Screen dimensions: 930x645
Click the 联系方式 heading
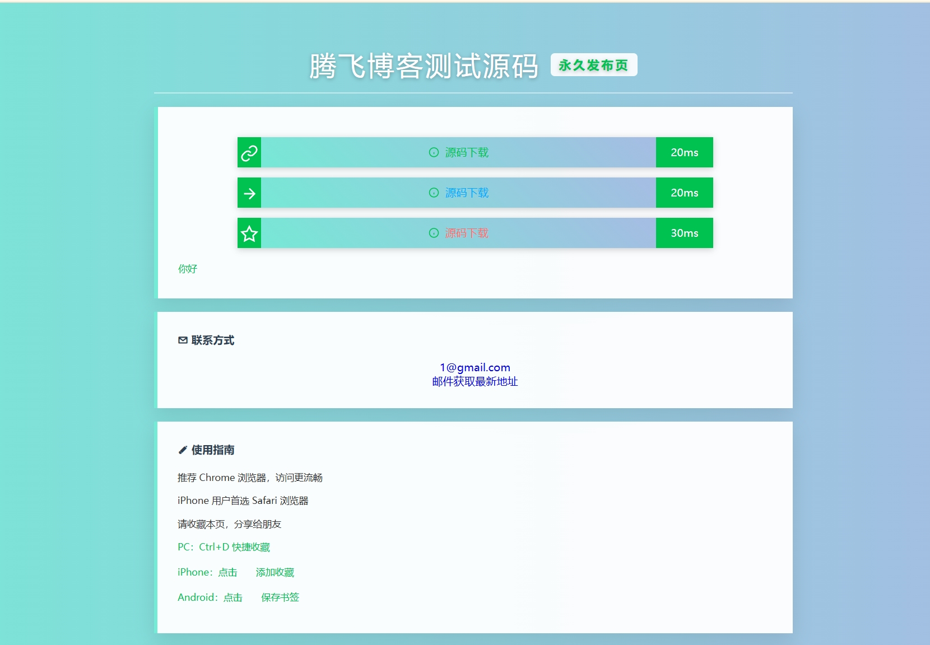213,340
